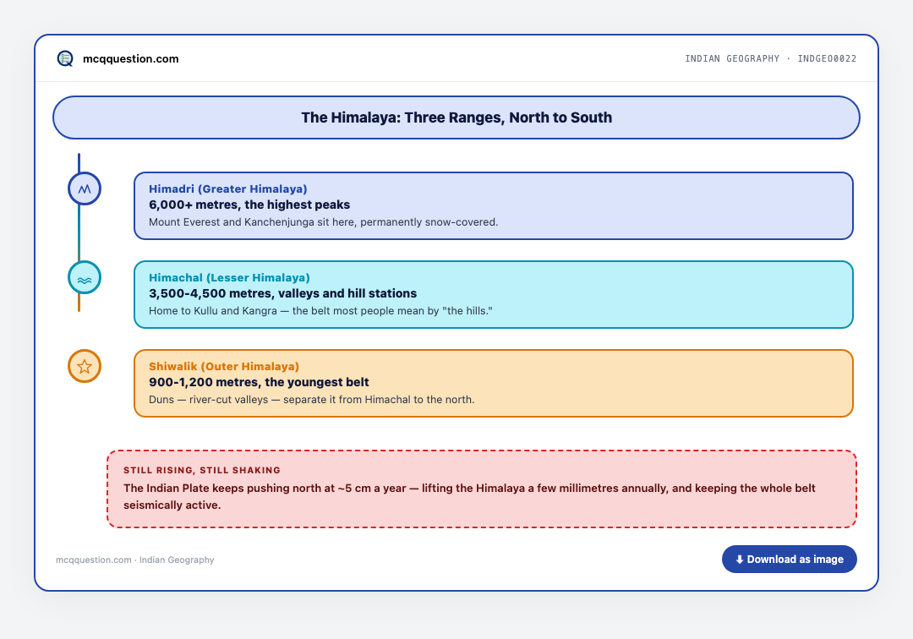
Task: Click the 'Duns — river-cut valleys' sentence
Action: point(311,400)
